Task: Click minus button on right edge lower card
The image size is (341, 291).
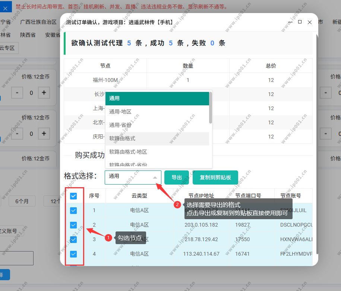Action: (326, 134)
